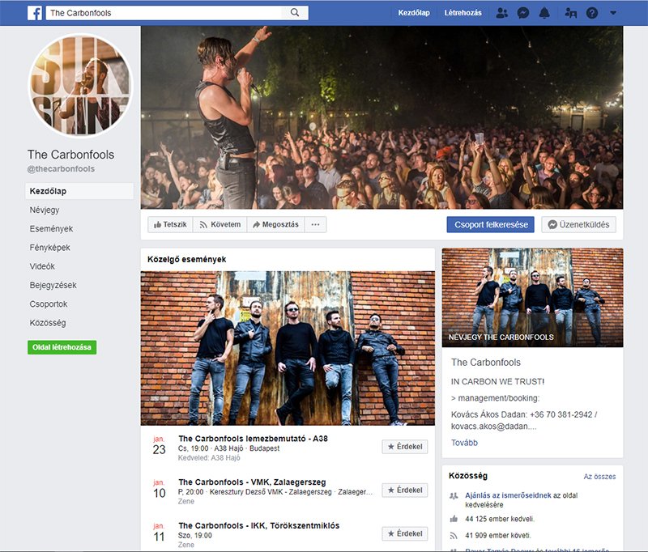
Task: Mark Érdekel on the A38 event
Action: tap(405, 447)
